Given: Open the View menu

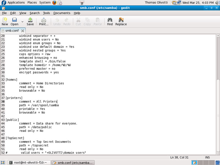Looking at the screenshot, I should (x=23, y=13).
